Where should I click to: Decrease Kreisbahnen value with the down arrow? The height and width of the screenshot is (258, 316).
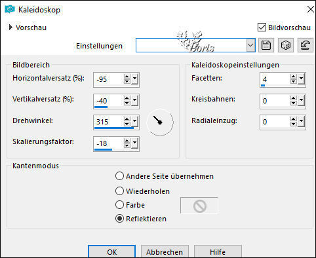tap(293, 103)
